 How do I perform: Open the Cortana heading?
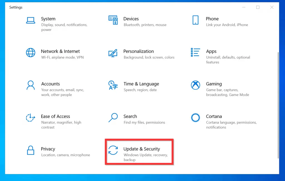click(x=214, y=116)
